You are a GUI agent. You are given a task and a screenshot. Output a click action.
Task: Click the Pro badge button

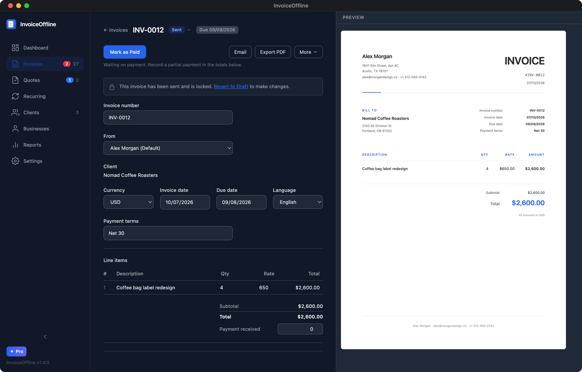pyautogui.click(x=16, y=351)
